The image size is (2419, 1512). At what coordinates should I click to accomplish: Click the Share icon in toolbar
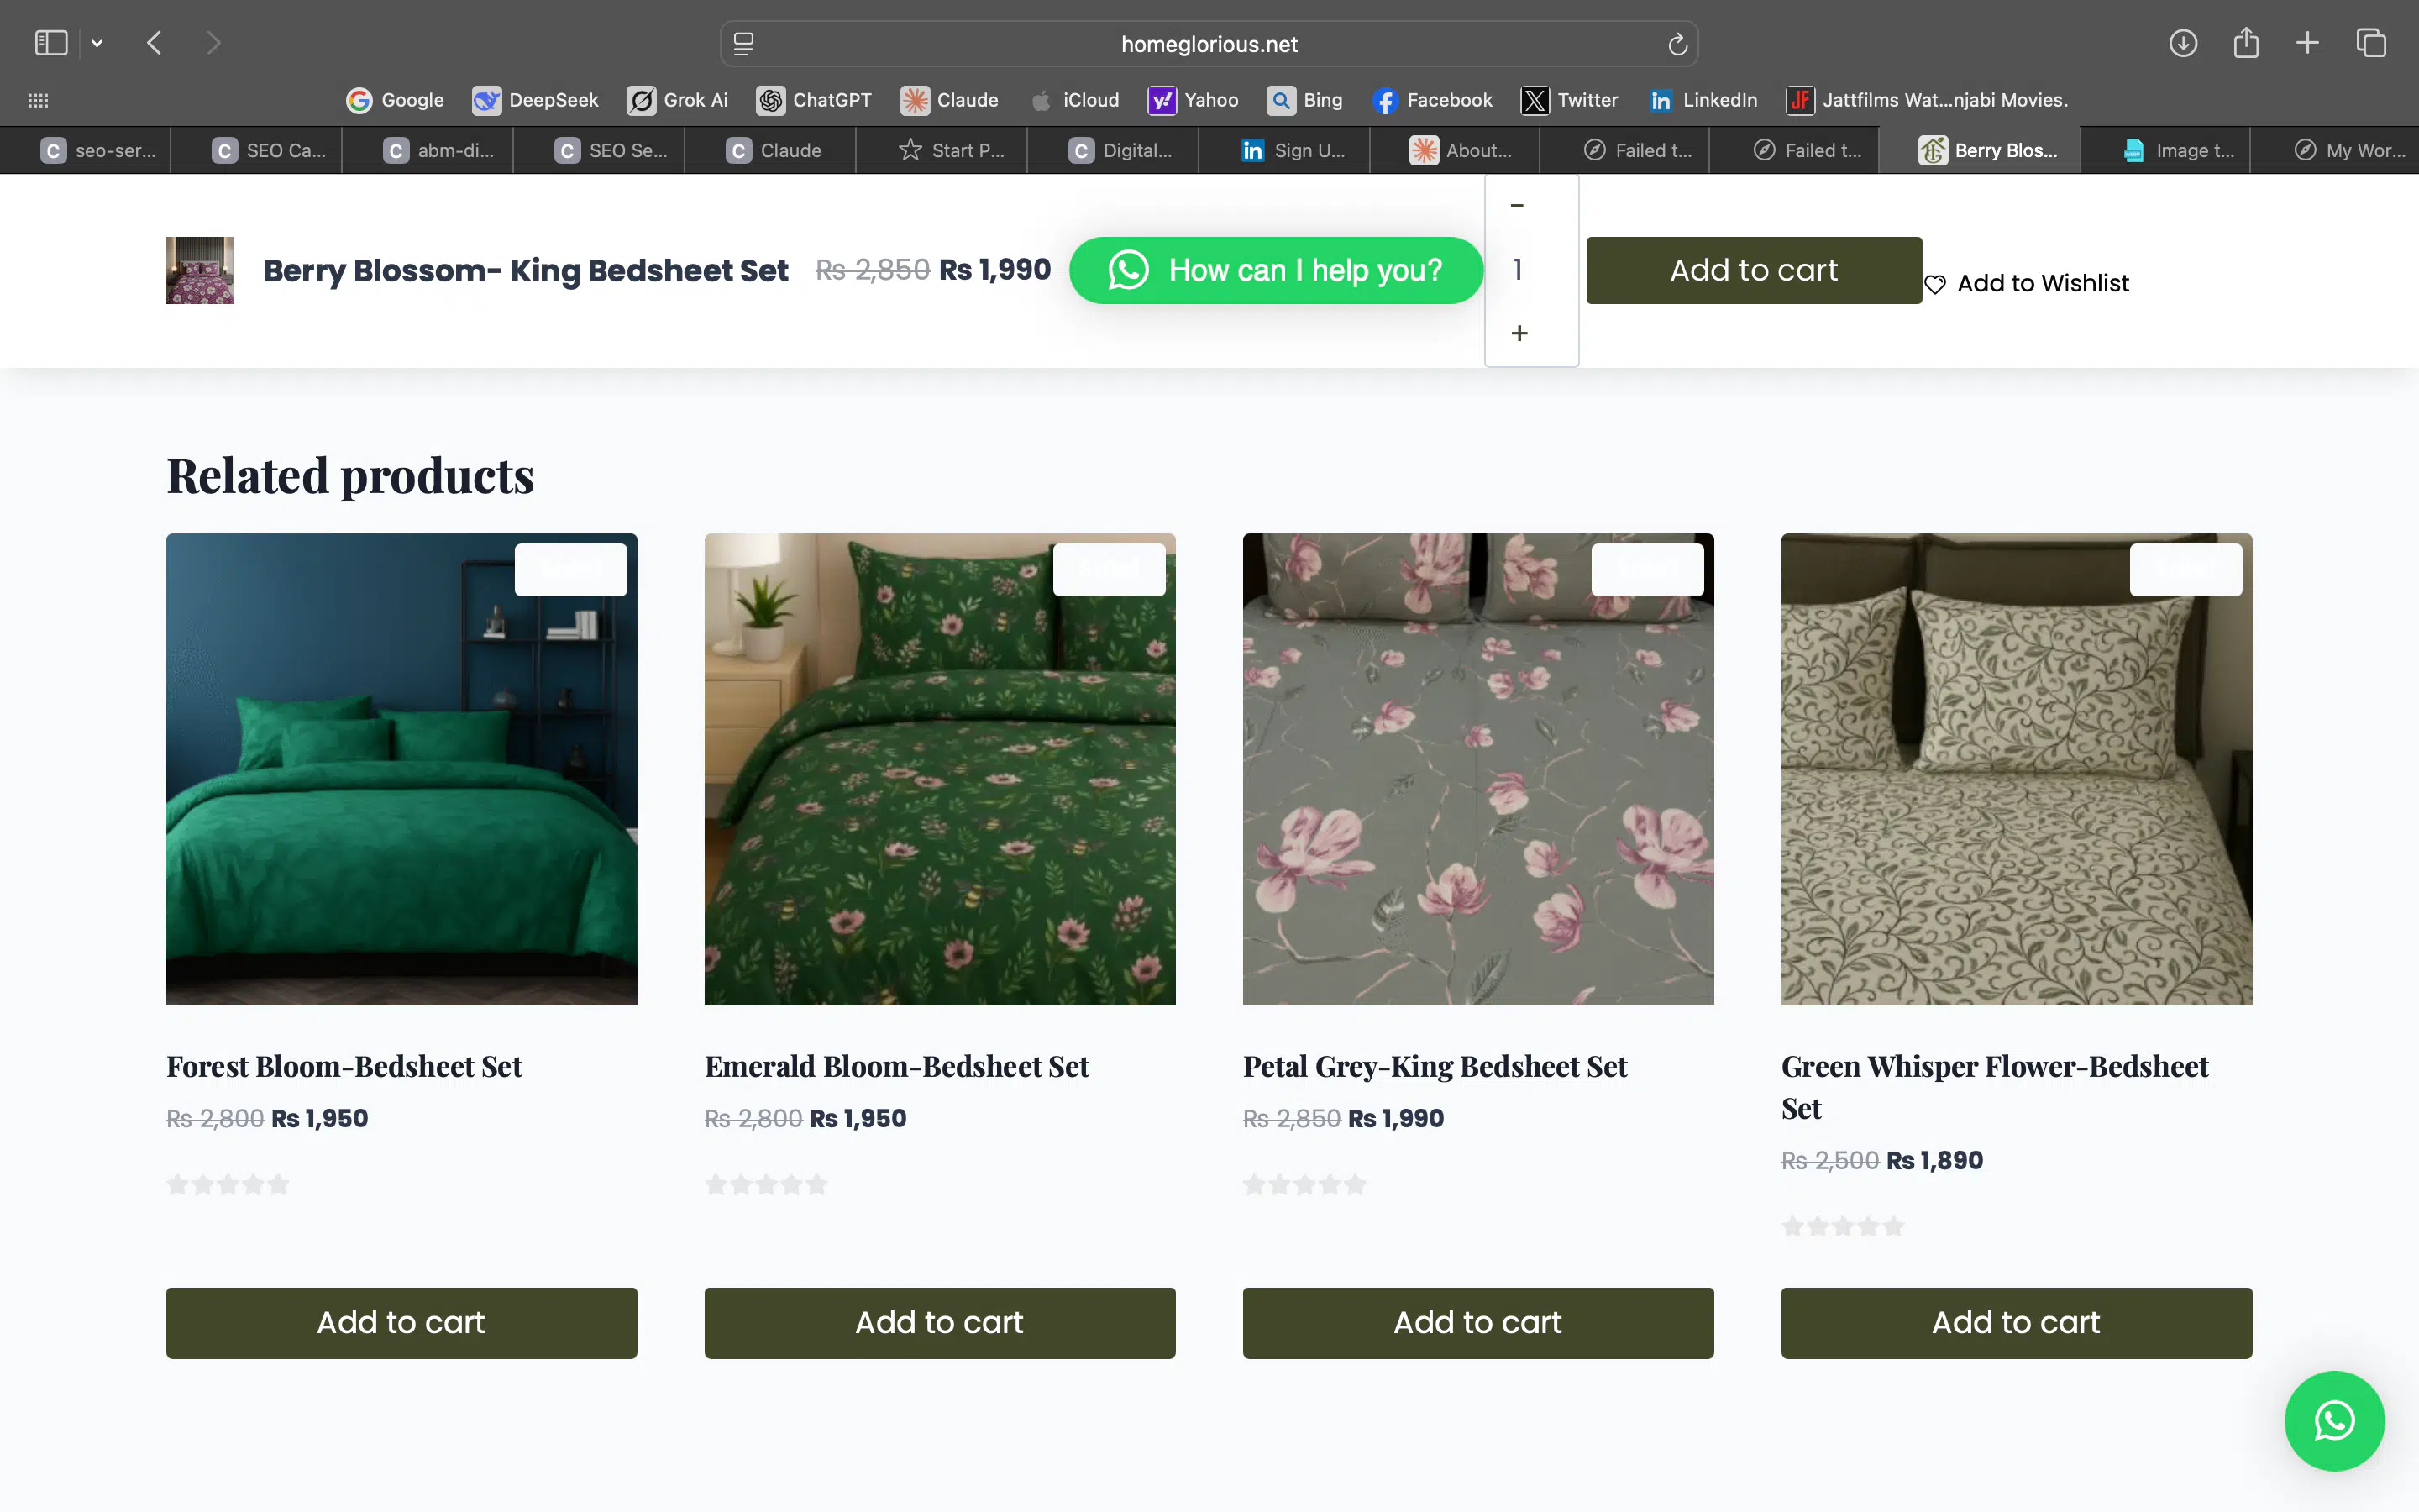click(2246, 43)
